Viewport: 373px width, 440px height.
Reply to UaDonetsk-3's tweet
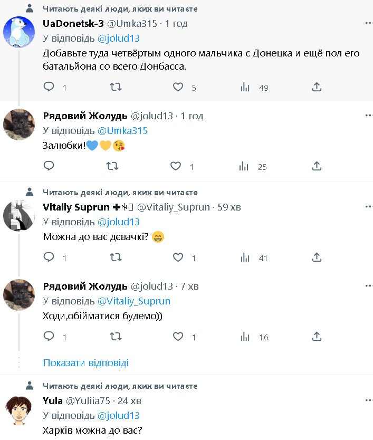(49, 87)
